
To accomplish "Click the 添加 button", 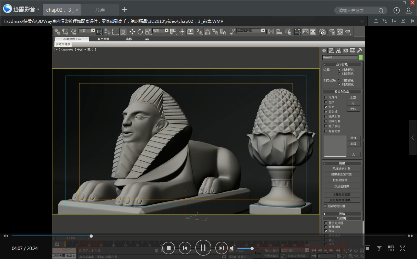I will pyautogui.click(x=354, y=138).
